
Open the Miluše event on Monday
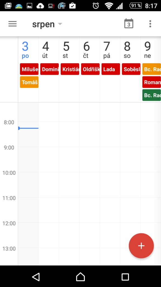(x=29, y=69)
